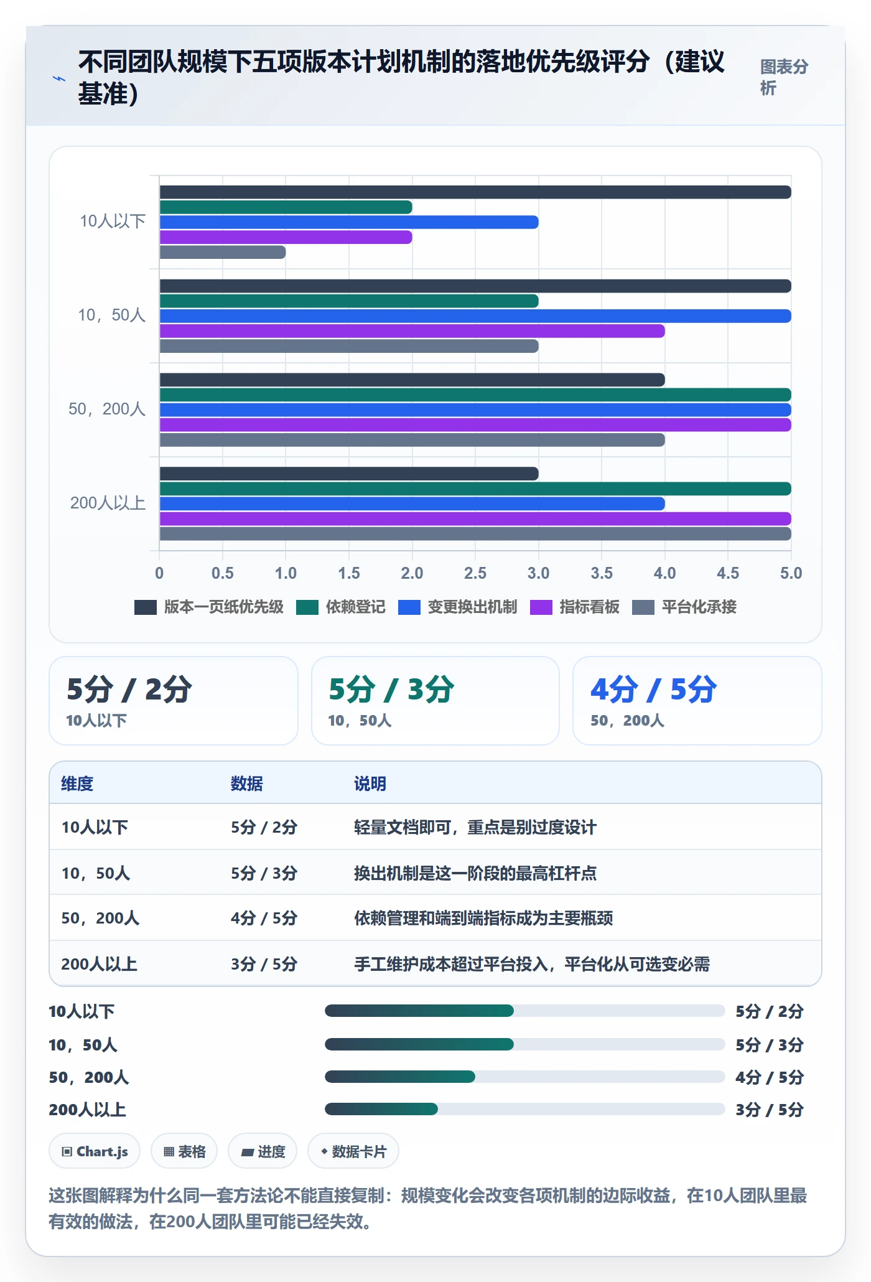The width and height of the screenshot is (871, 1282).
Task: Click the 10人以下 chart axis label
Action: click(x=113, y=221)
